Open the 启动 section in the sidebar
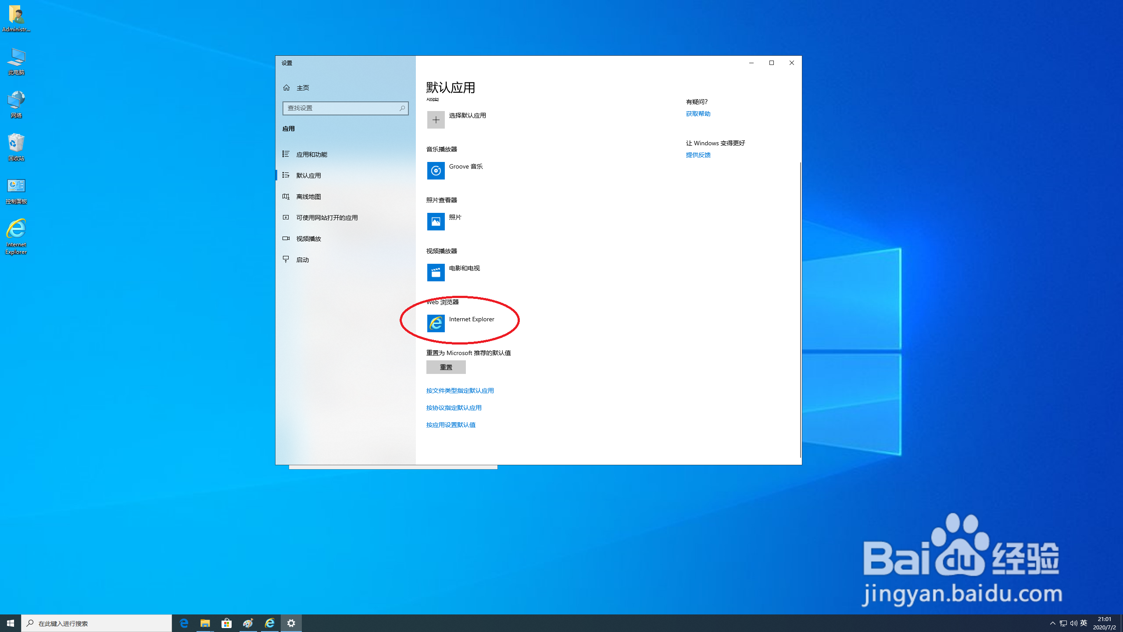The width and height of the screenshot is (1123, 632). click(x=302, y=259)
